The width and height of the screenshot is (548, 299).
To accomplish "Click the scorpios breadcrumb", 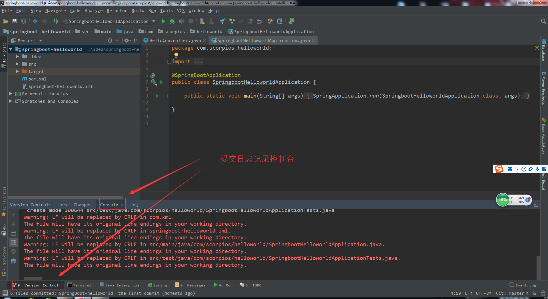I will [172, 32].
